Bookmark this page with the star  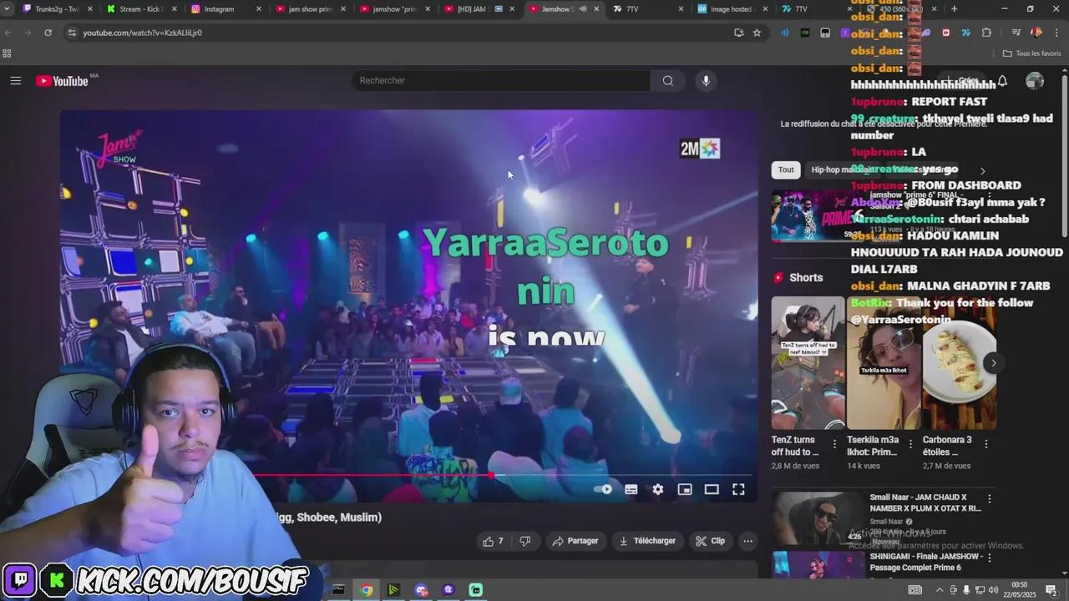[757, 33]
